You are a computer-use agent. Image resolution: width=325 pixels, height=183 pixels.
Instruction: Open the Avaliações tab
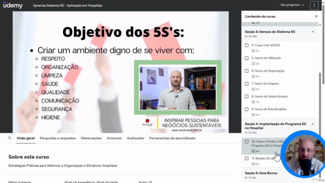click(x=136, y=138)
